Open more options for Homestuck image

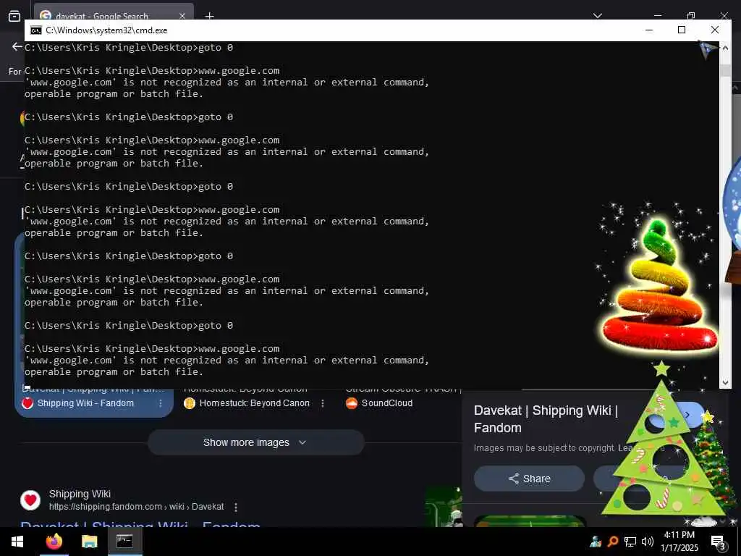[323, 403]
